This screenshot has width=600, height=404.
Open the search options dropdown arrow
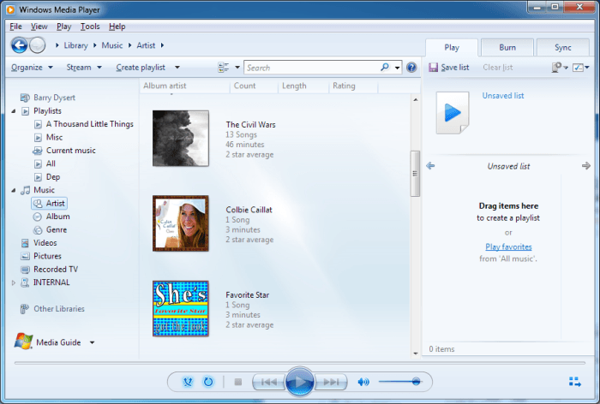pos(397,68)
